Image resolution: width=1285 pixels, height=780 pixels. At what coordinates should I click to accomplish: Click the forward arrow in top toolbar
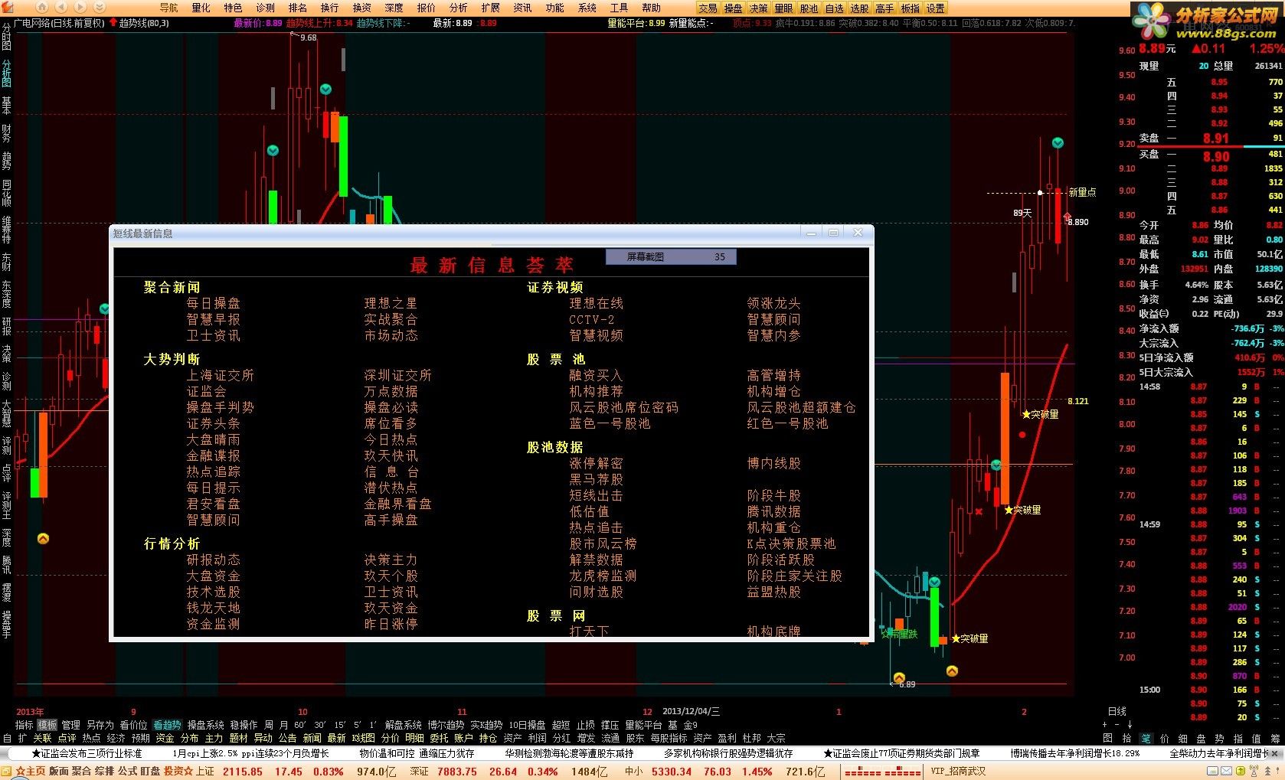click(x=80, y=7)
